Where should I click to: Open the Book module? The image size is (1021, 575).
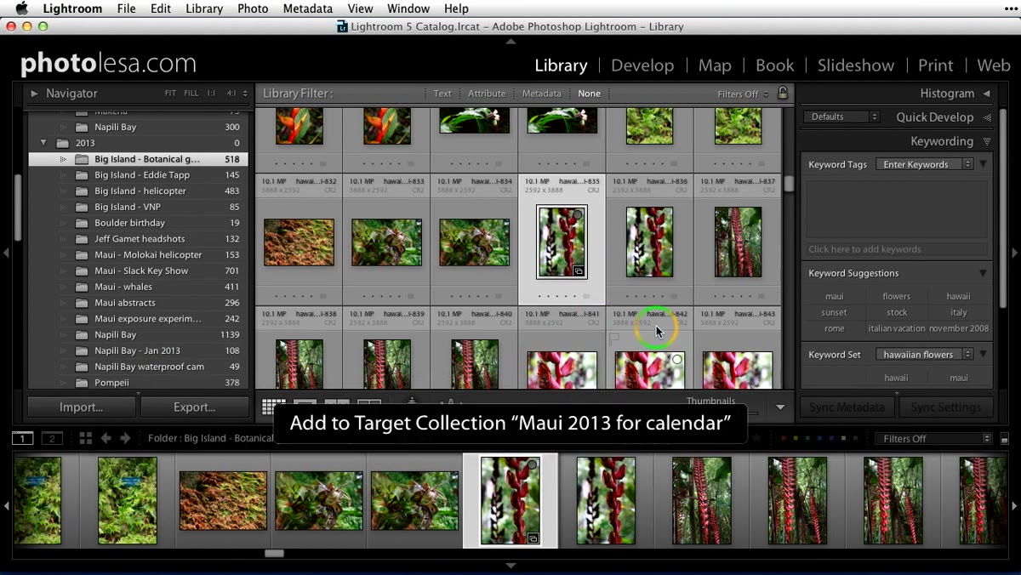pyautogui.click(x=774, y=65)
